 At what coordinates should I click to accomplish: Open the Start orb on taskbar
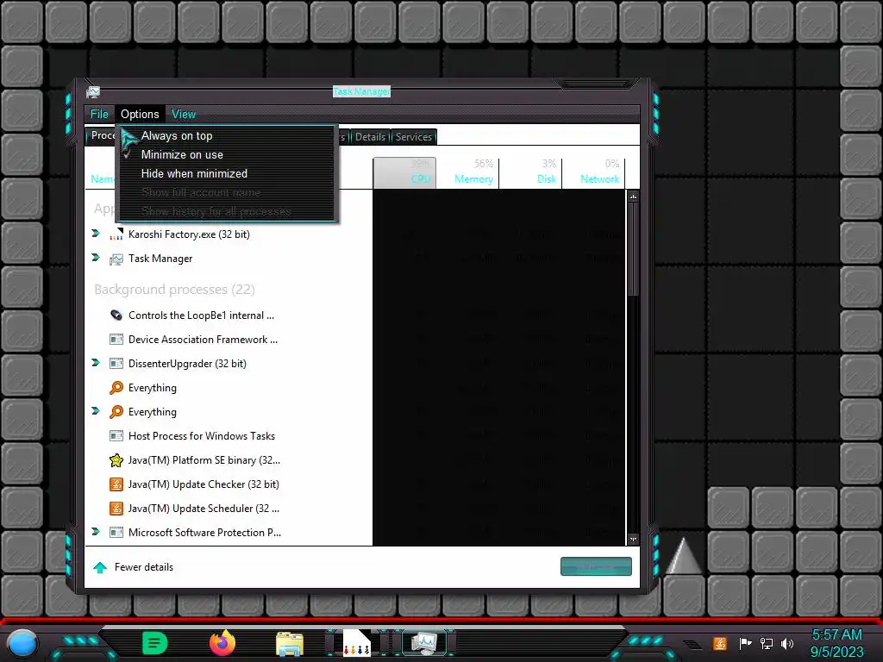22,643
